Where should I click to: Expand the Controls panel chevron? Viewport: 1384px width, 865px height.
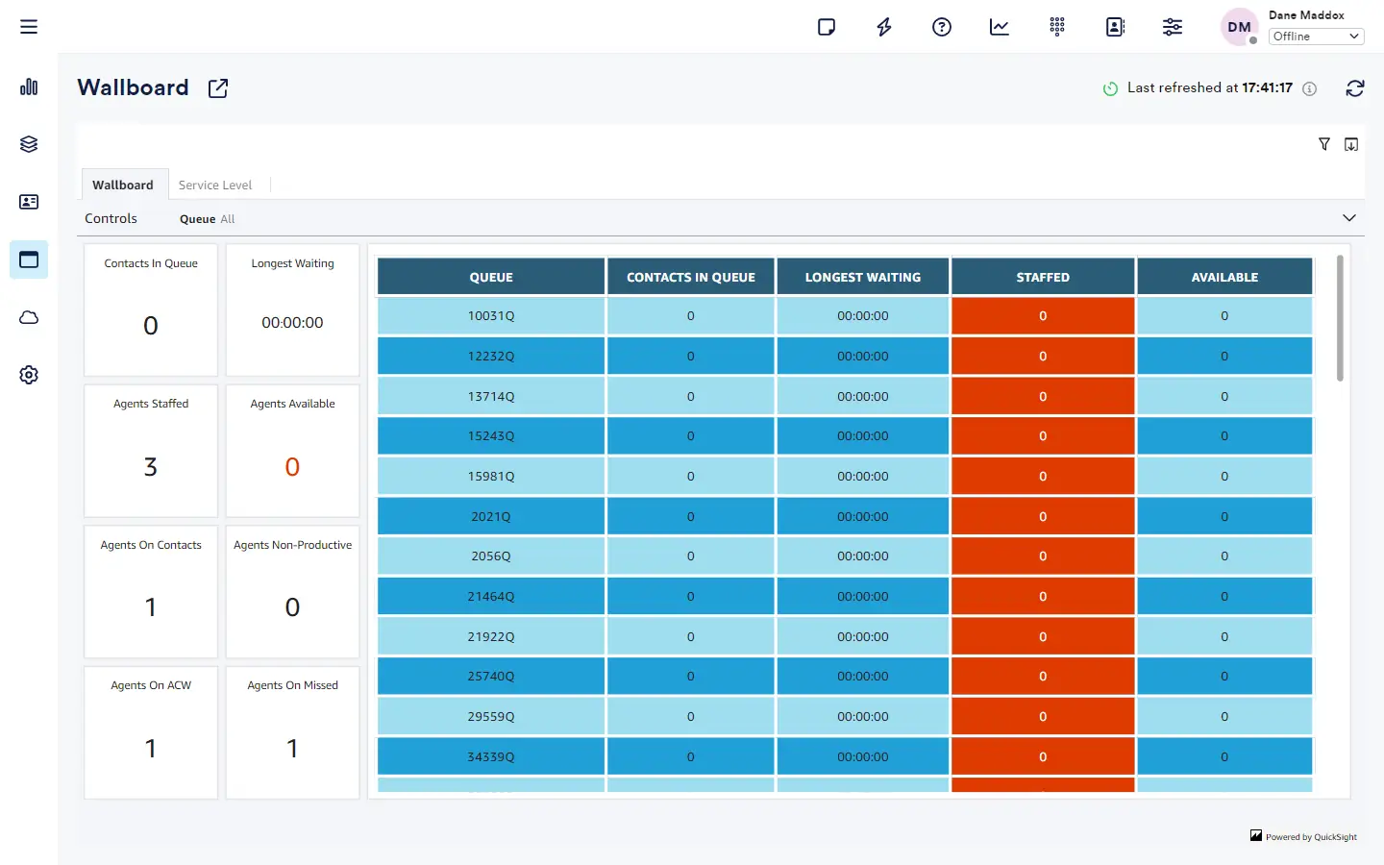point(1349,218)
